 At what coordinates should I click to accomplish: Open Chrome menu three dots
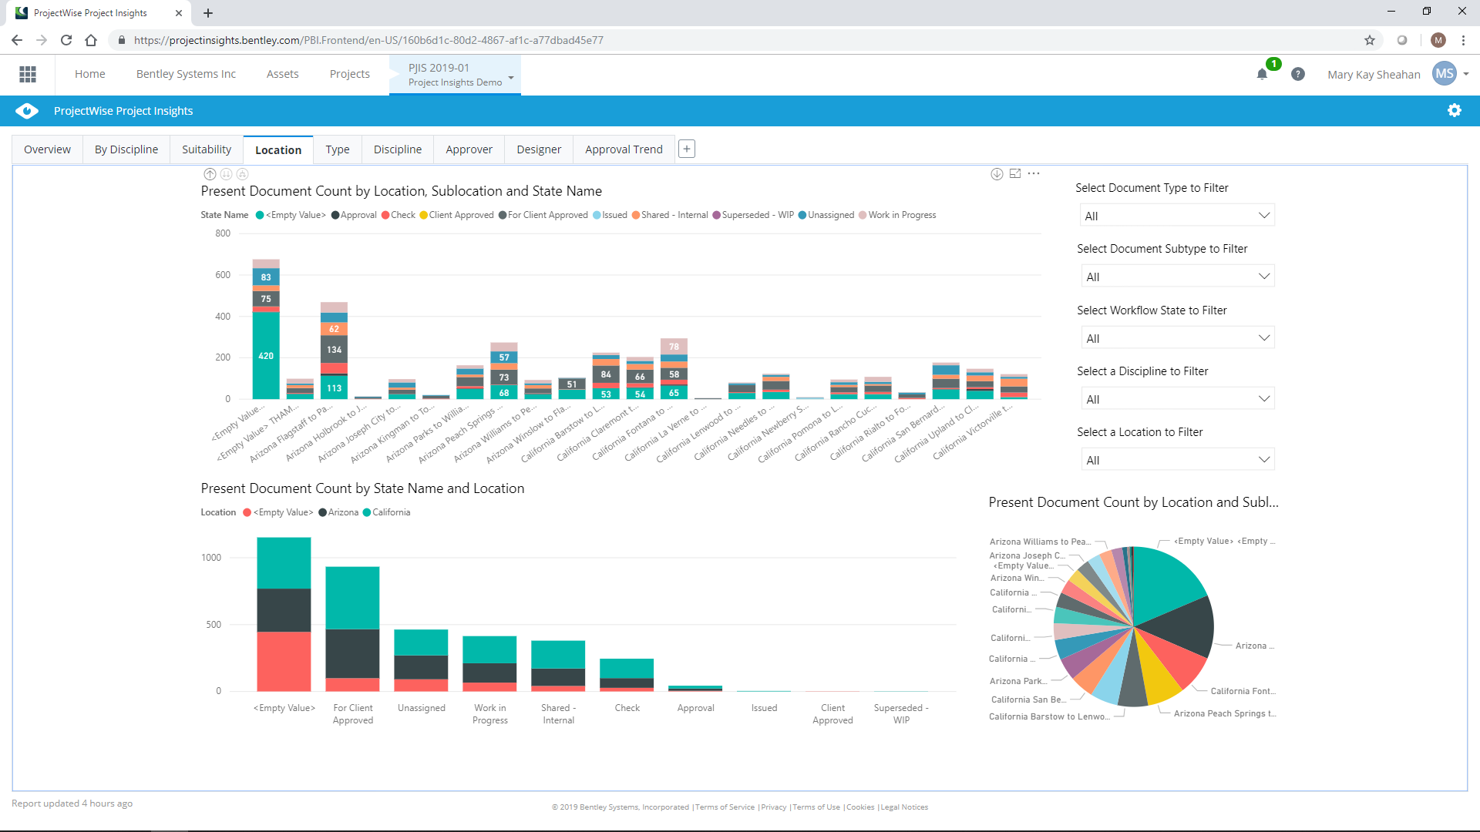[1464, 40]
